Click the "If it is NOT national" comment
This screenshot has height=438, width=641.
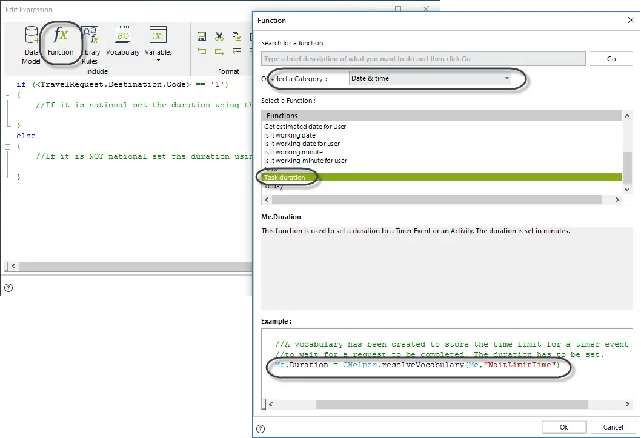pos(144,156)
